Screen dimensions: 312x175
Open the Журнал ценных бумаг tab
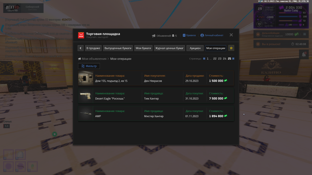point(169,48)
